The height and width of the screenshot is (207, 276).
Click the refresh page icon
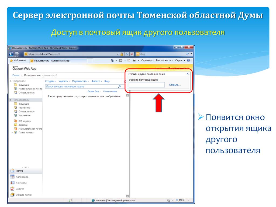[127, 54]
